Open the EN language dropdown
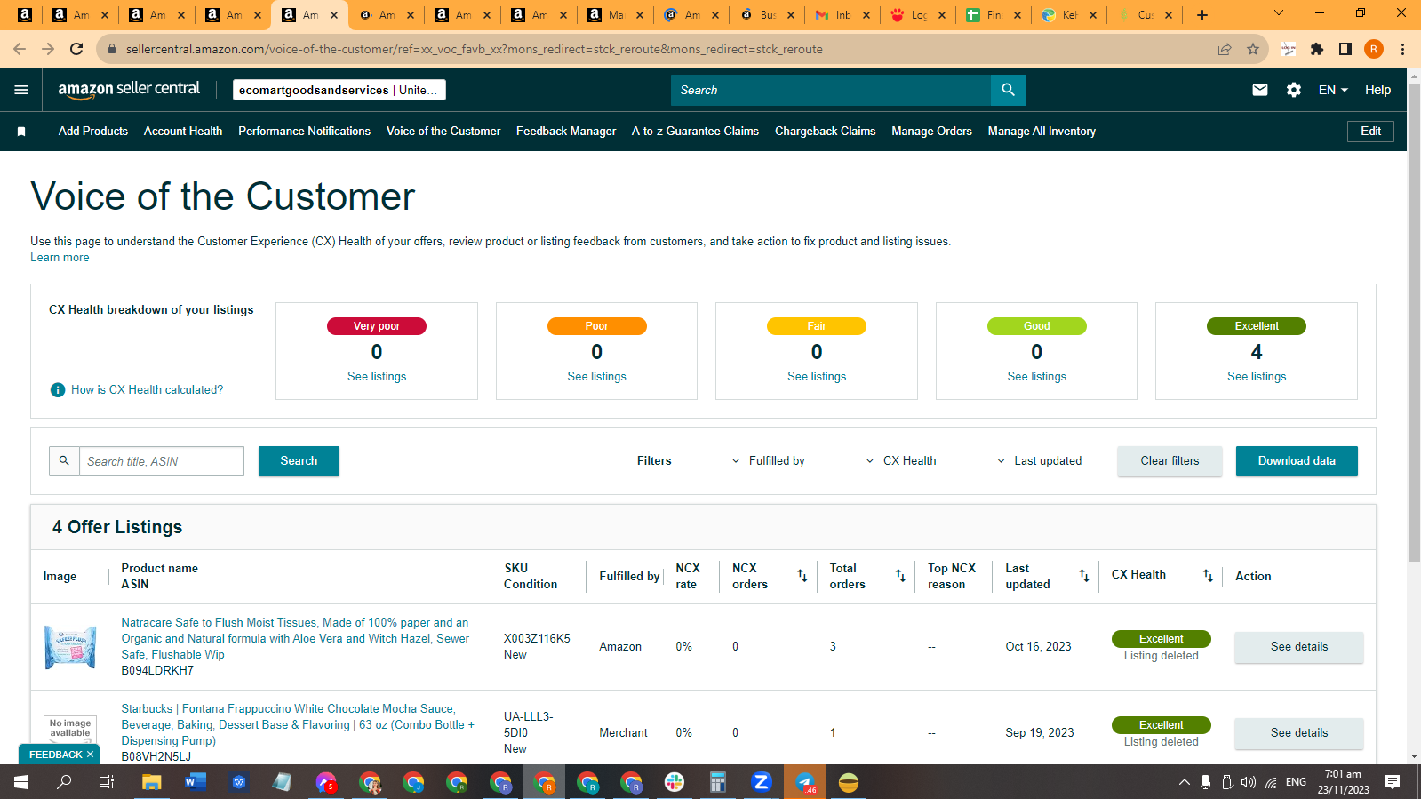1421x799 pixels. coord(1333,90)
